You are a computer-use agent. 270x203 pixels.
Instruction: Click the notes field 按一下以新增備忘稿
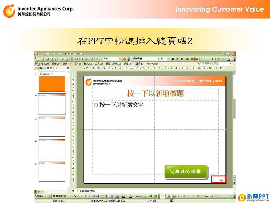pos(152,191)
